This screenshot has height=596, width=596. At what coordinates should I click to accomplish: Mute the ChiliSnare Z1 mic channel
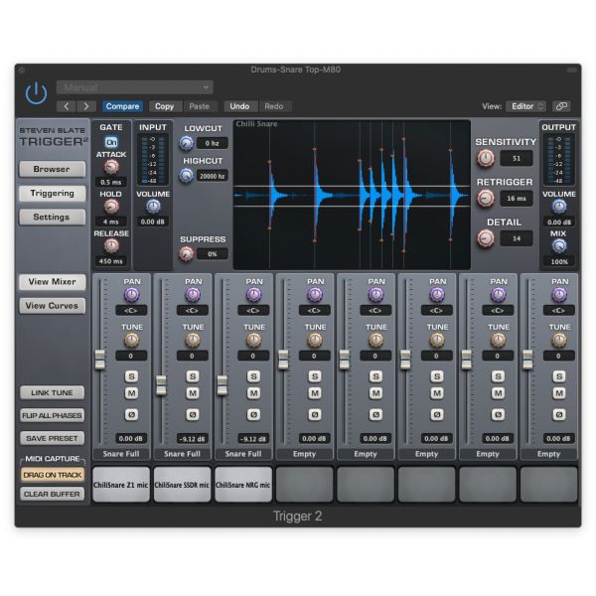coord(131,393)
